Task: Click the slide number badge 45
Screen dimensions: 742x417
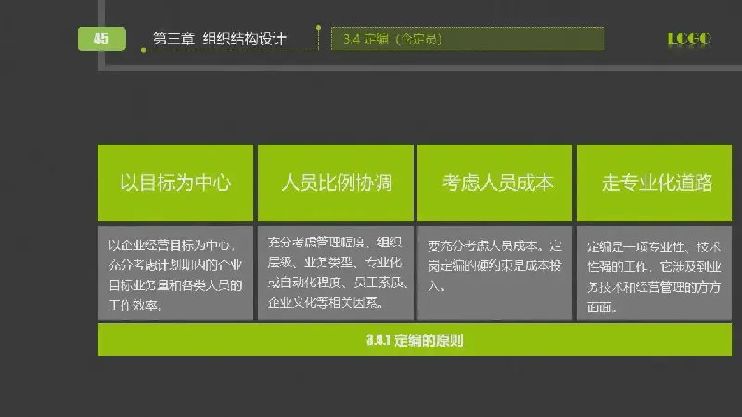Action: pyautogui.click(x=102, y=39)
